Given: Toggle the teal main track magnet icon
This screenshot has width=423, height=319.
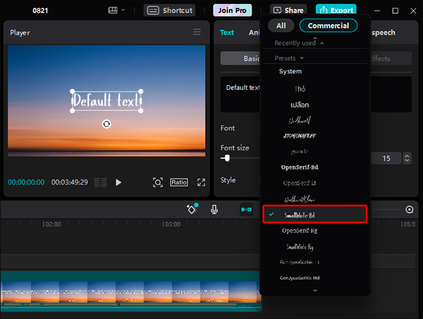Looking at the screenshot, I should coord(247,209).
